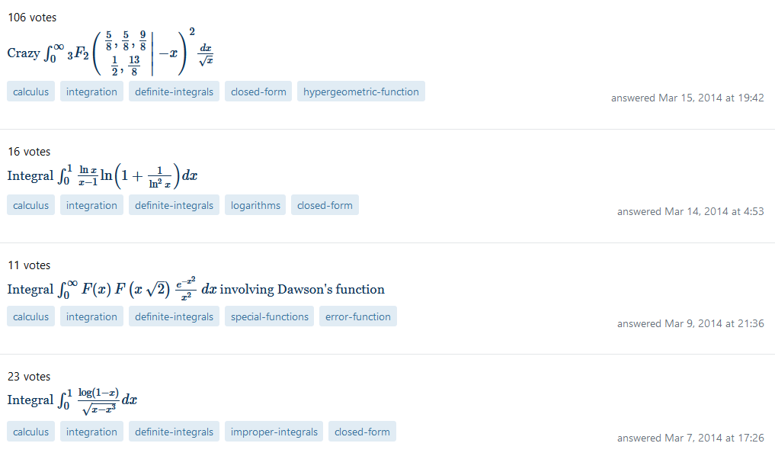Click the improper-integrals tag
This screenshot has width=775, height=456.
tap(274, 432)
